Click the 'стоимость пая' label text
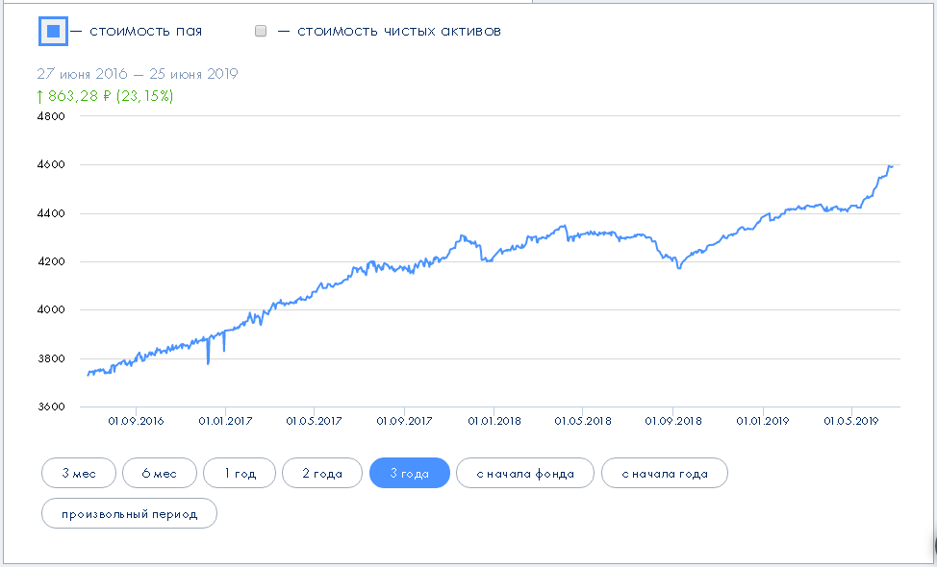The height and width of the screenshot is (567, 937). coord(146,31)
